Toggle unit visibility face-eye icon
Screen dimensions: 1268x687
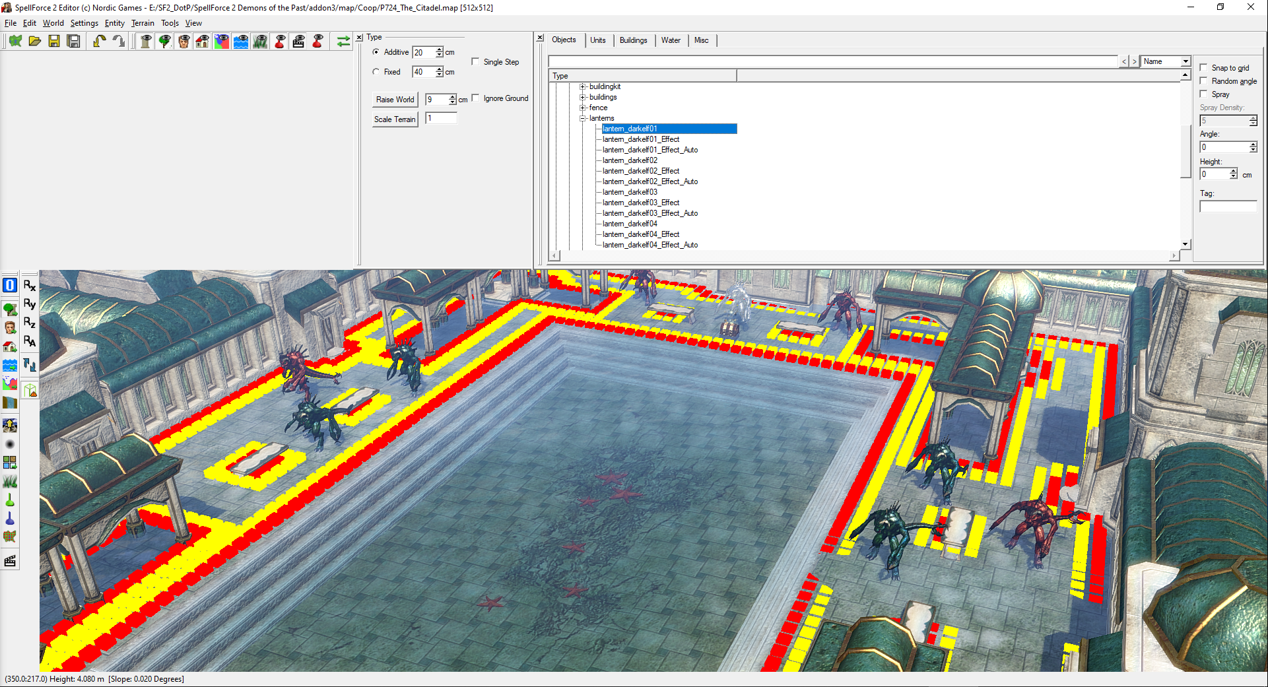point(184,42)
